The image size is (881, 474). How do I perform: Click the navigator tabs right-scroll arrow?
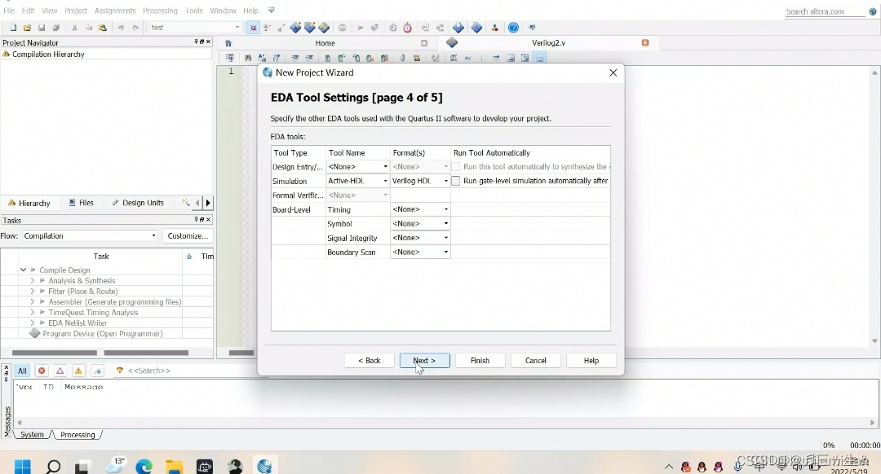coord(208,203)
